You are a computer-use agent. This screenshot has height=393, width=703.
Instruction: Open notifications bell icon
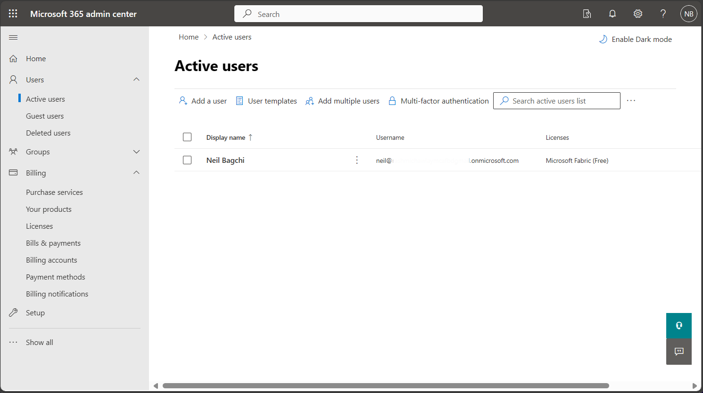[x=612, y=14]
